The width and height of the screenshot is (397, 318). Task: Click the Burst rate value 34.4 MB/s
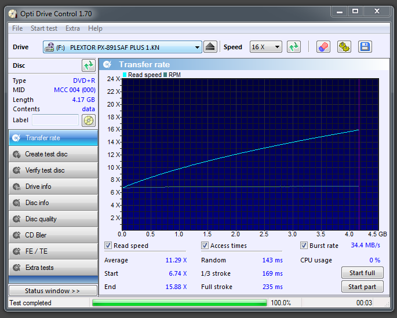(x=365, y=245)
